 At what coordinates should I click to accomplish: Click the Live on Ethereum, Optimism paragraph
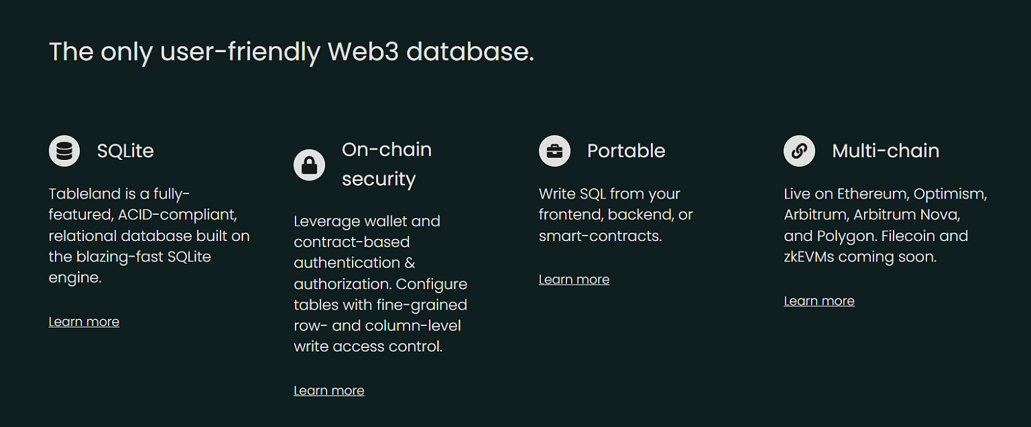pyautogui.click(x=885, y=225)
